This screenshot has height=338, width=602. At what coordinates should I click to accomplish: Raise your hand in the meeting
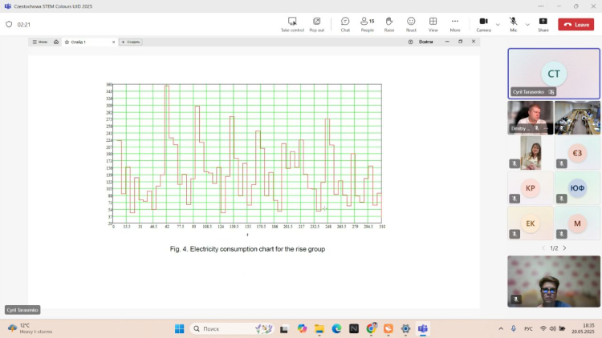tap(389, 24)
